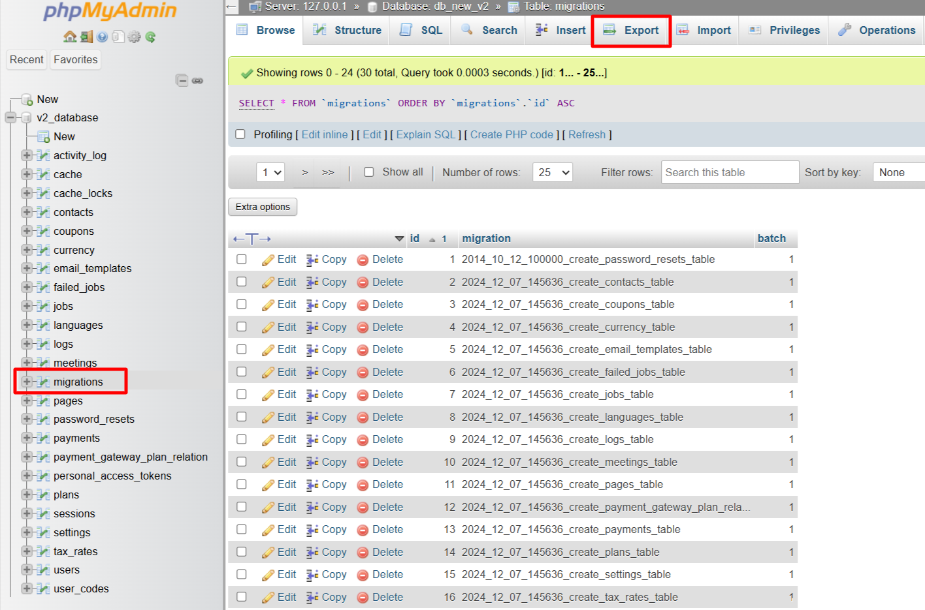
Task: Open the Number of rows dropdown
Action: (x=553, y=172)
